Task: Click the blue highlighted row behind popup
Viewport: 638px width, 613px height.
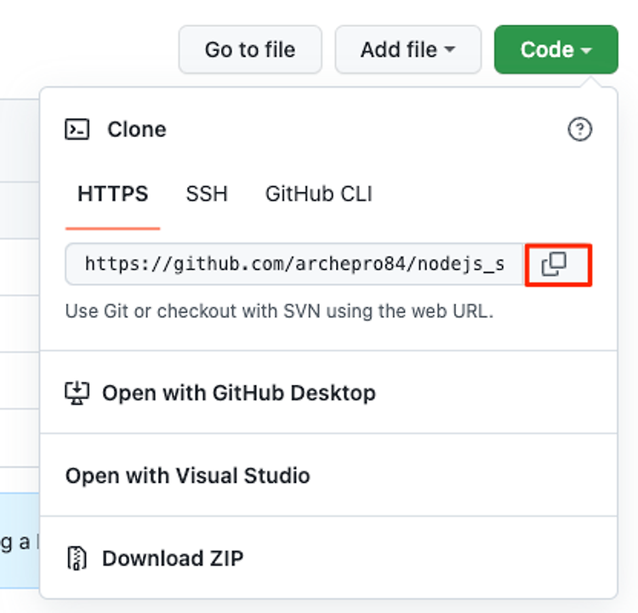Action: coord(20,541)
